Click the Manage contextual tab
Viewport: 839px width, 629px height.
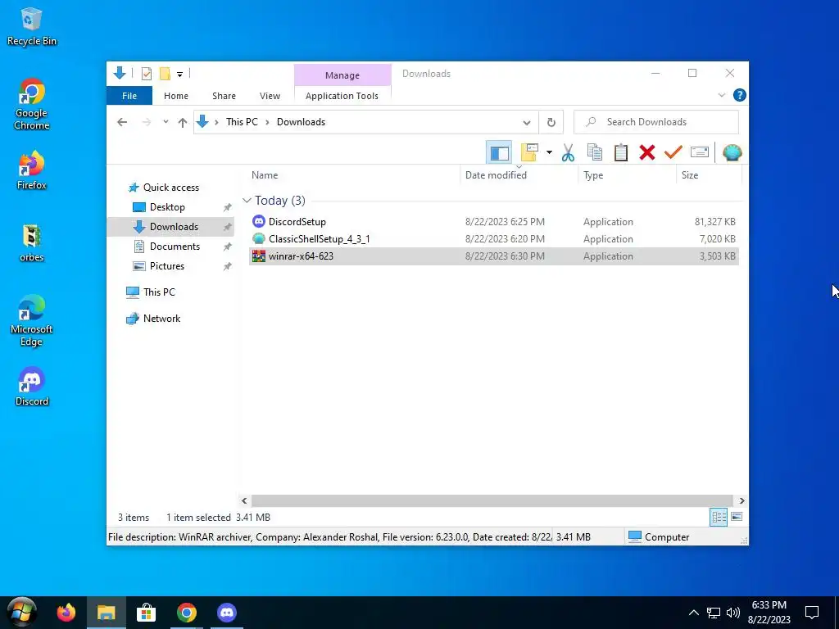[342, 75]
